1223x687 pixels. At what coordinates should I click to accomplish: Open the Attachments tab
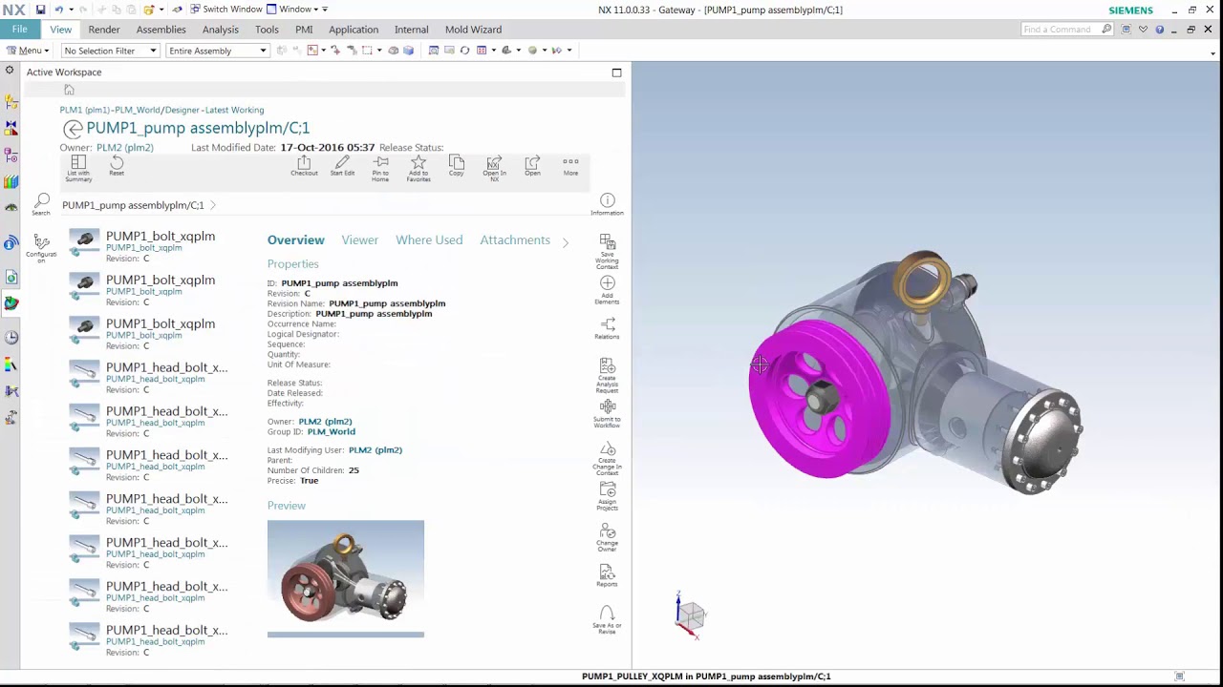pyautogui.click(x=515, y=240)
